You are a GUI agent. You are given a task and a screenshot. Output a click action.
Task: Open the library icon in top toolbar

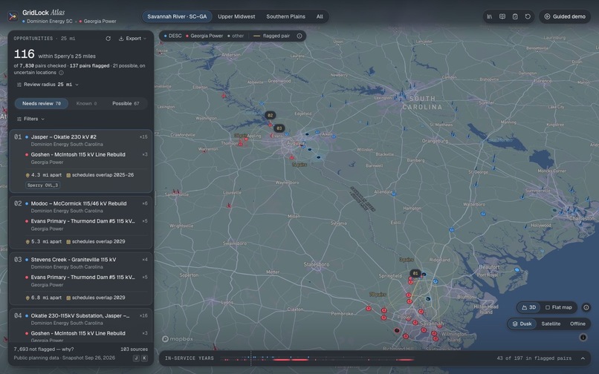pos(489,16)
